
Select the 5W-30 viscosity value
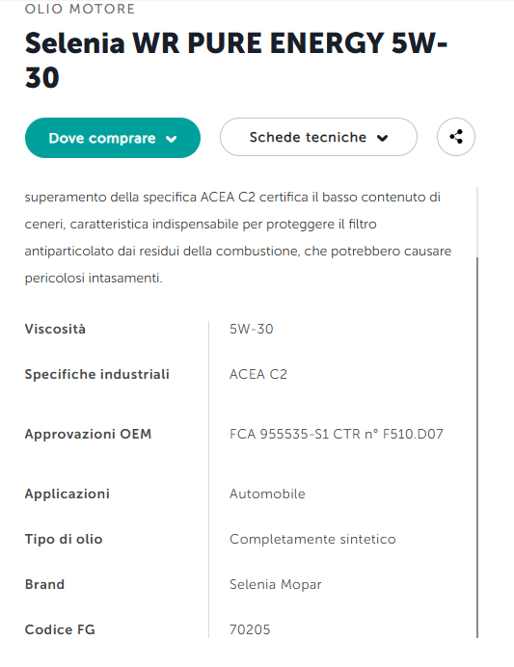pyautogui.click(x=251, y=329)
